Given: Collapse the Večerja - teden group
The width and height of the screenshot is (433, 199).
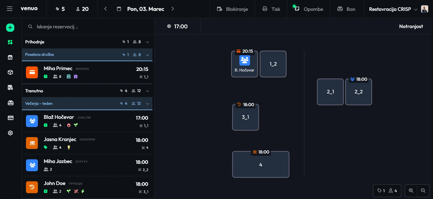Looking at the screenshot, I should [148, 103].
